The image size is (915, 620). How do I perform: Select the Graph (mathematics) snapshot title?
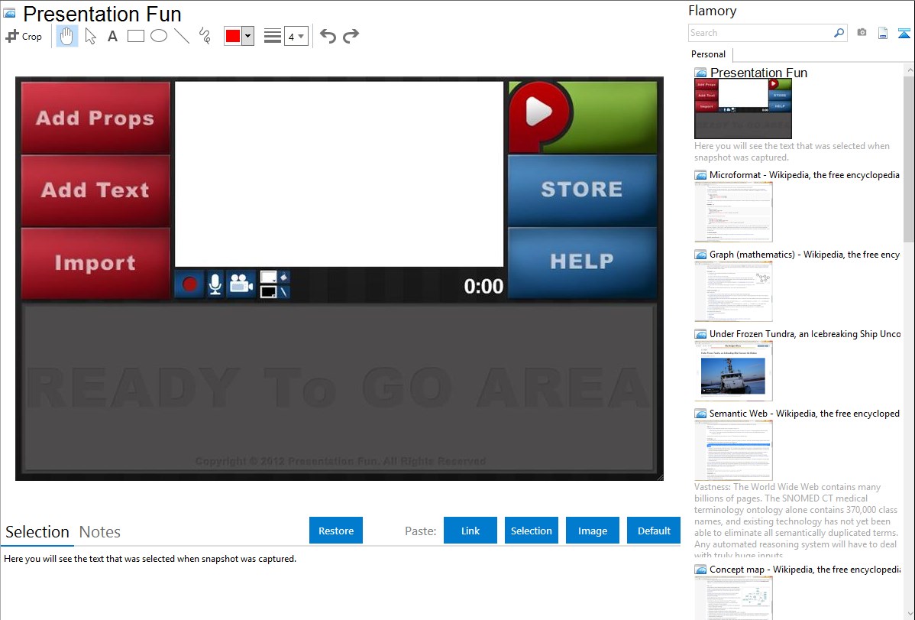pyautogui.click(x=804, y=255)
